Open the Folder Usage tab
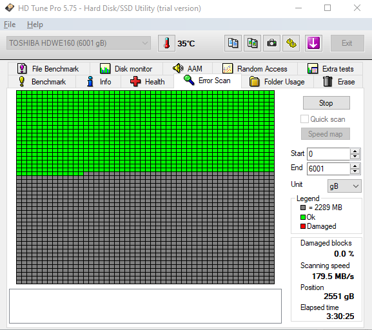Screen dimensions: 372x330 pyautogui.click(x=277, y=82)
